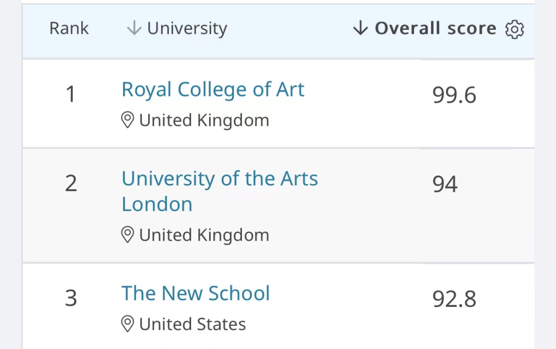The image size is (556, 349).
Task: Click United Kingdom under Royal College of Art
Action: coord(204,120)
